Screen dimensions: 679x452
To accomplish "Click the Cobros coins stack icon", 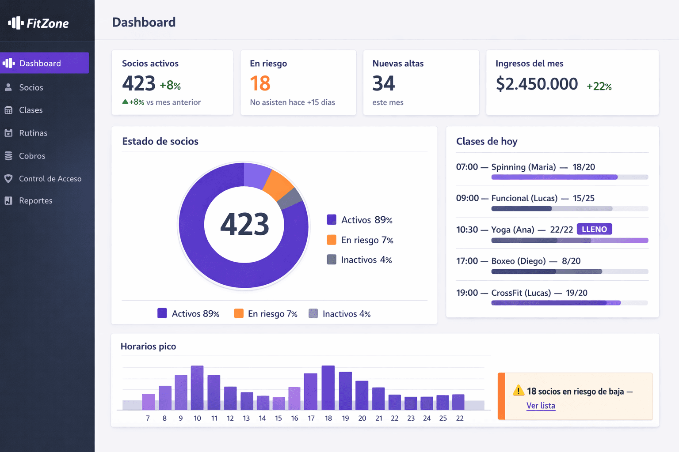I will (x=8, y=156).
